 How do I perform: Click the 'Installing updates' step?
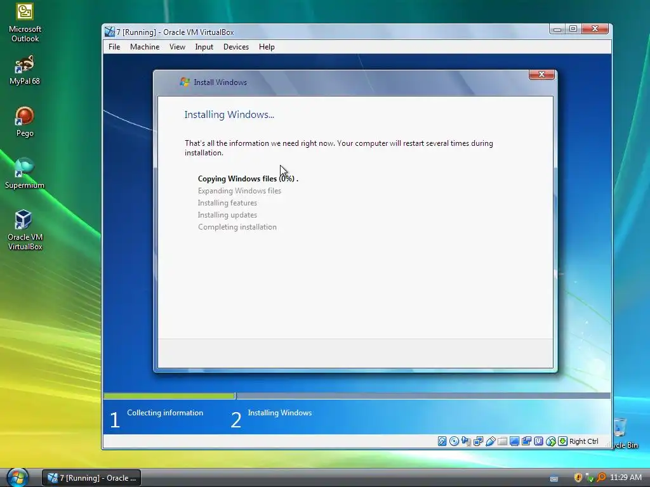tap(227, 214)
